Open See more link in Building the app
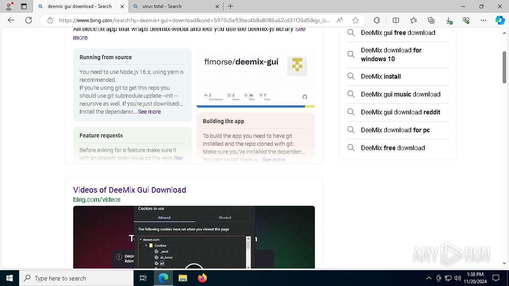The image size is (509, 286). pyautogui.click(x=274, y=160)
